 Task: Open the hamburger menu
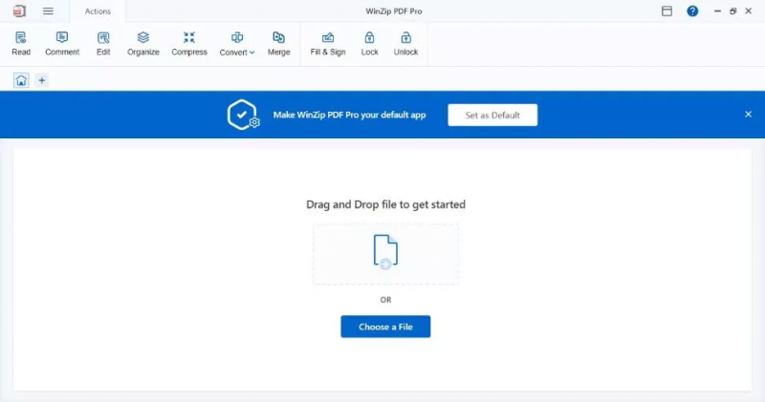[x=48, y=11]
